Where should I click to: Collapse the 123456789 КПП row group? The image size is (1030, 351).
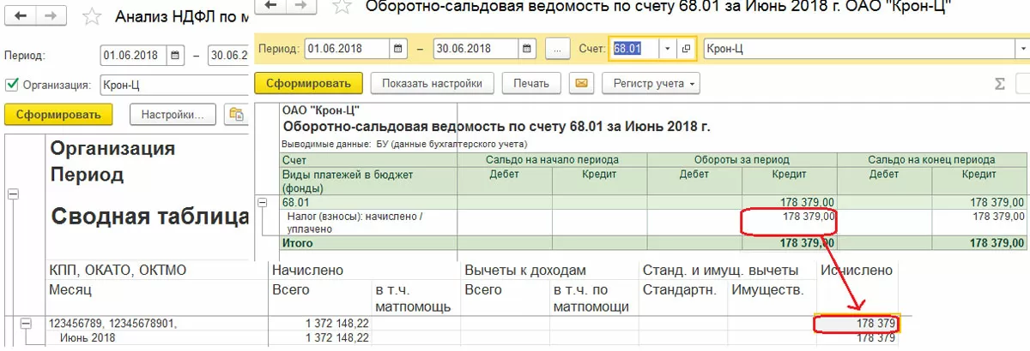click(x=26, y=324)
